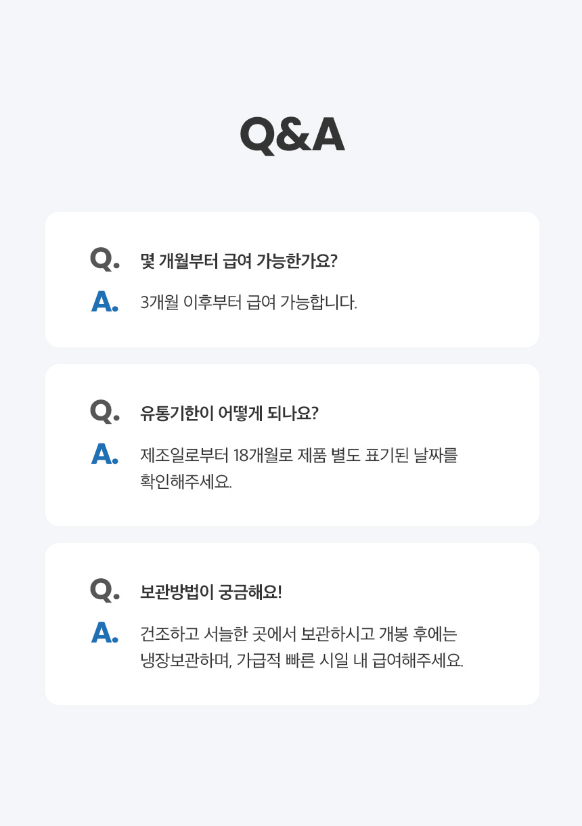Click answer text 3개월 이후부터 급여 가능합니다
The width and height of the screenshot is (582, 826).
point(248,303)
